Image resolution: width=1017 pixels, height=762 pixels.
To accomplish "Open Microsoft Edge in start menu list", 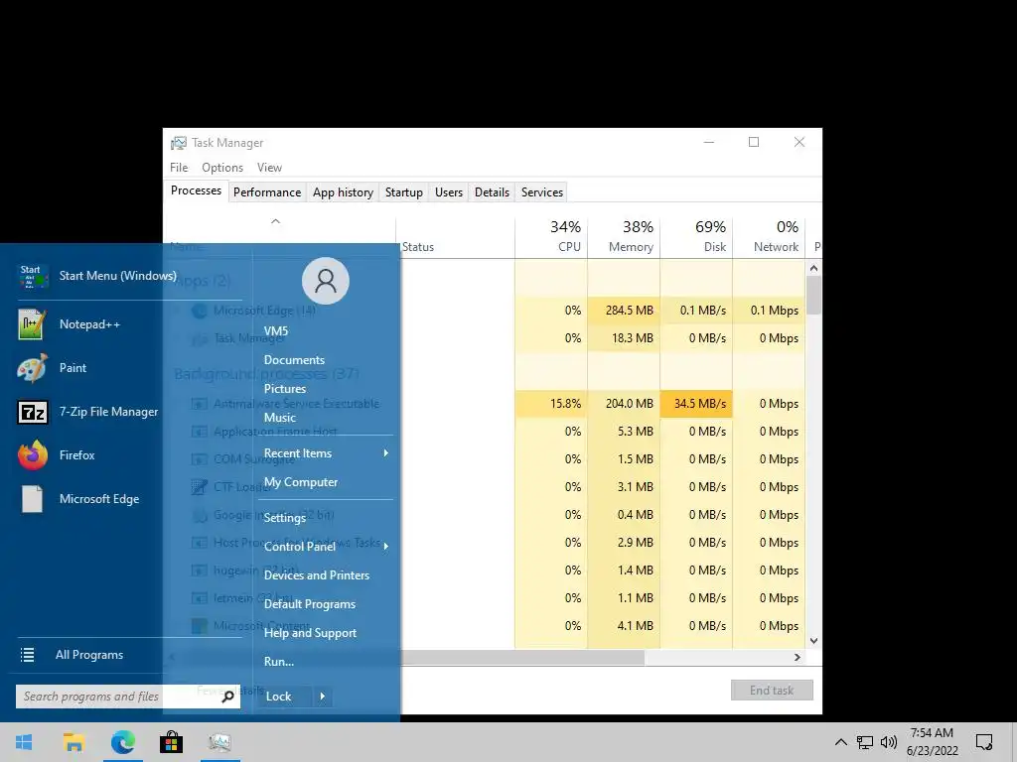I will click(x=98, y=499).
